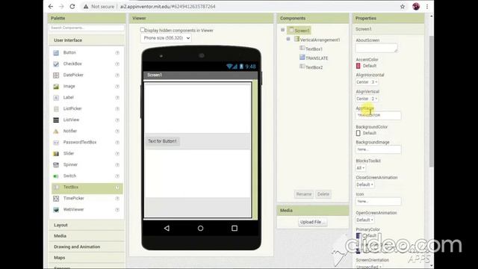Viewport: 478px width, 269px height.
Task: Collapse the Screen1 tree node
Action: 282,30
